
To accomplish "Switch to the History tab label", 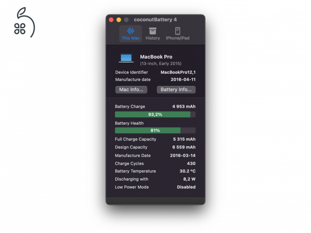I will (153, 38).
